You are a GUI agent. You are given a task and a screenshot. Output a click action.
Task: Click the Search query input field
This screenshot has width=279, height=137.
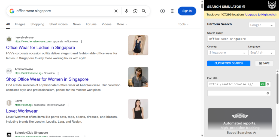(x=241, y=39)
